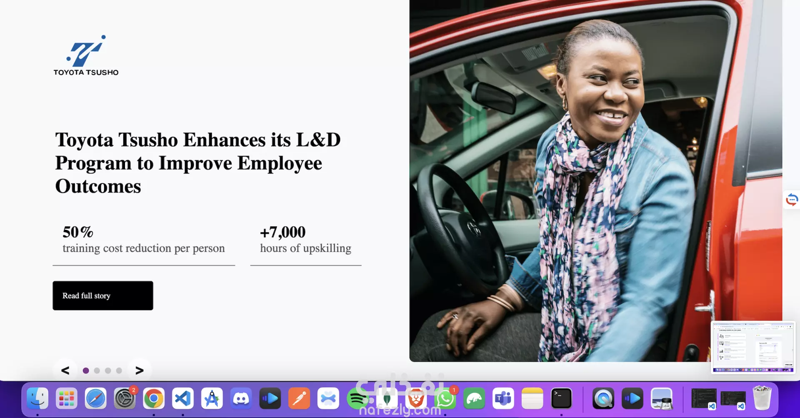Open Preview app from the dock
Viewport: 800px width, 418px height.
click(x=662, y=399)
